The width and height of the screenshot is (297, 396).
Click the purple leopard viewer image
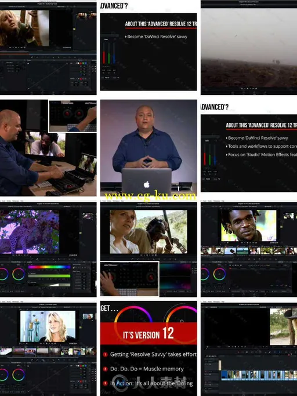30,232
